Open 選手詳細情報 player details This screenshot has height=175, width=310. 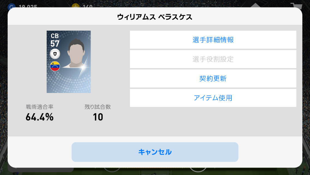pos(213,40)
